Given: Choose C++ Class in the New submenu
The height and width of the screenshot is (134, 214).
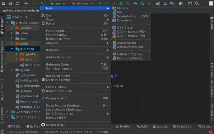Looking at the screenshot, I should tap(131, 27).
